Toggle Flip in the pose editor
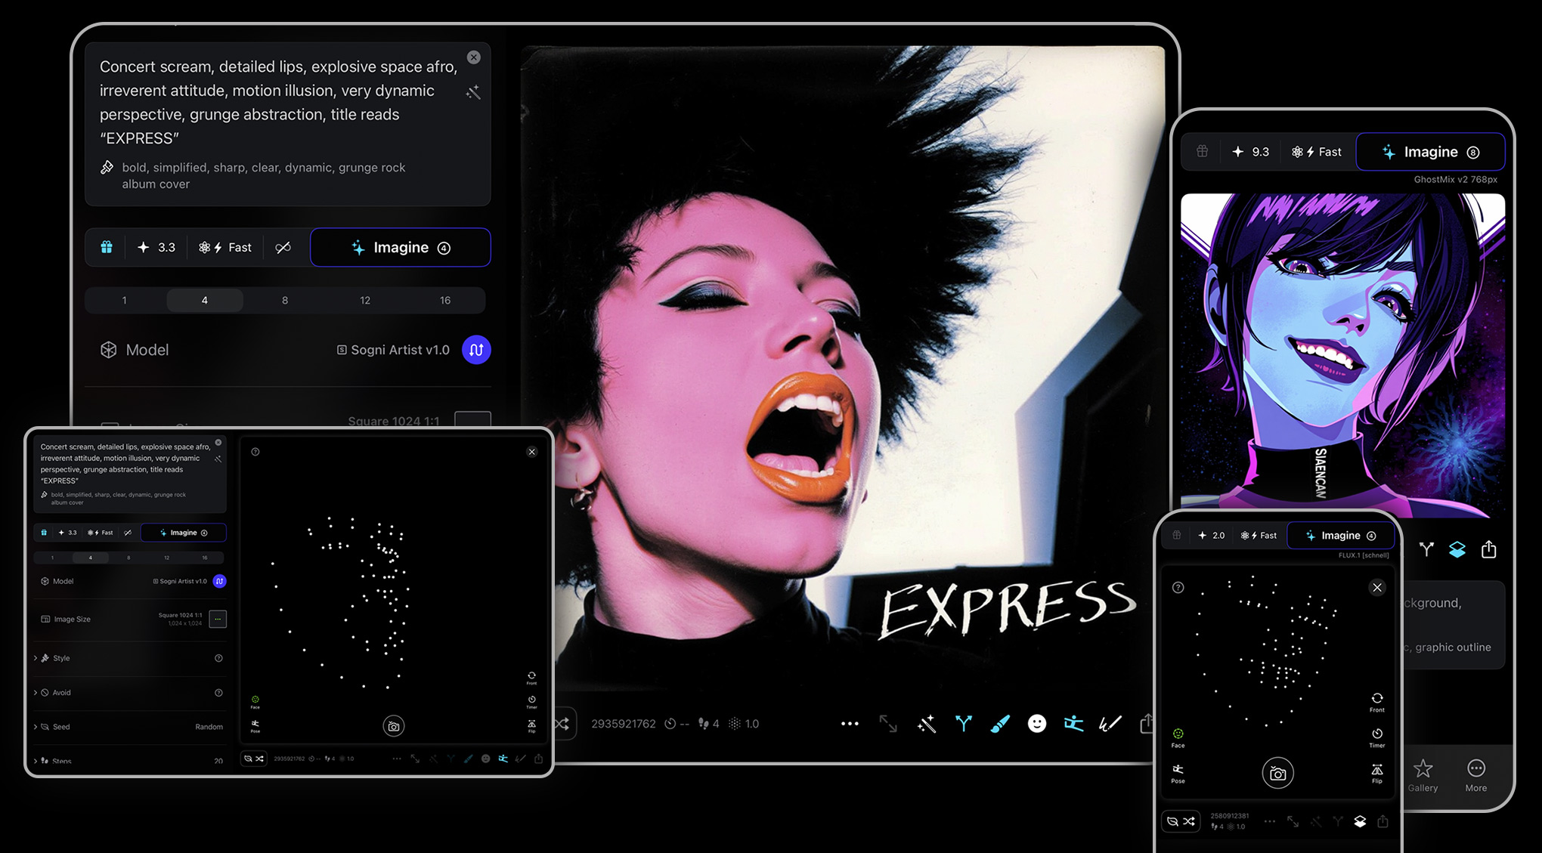 pos(1377,773)
